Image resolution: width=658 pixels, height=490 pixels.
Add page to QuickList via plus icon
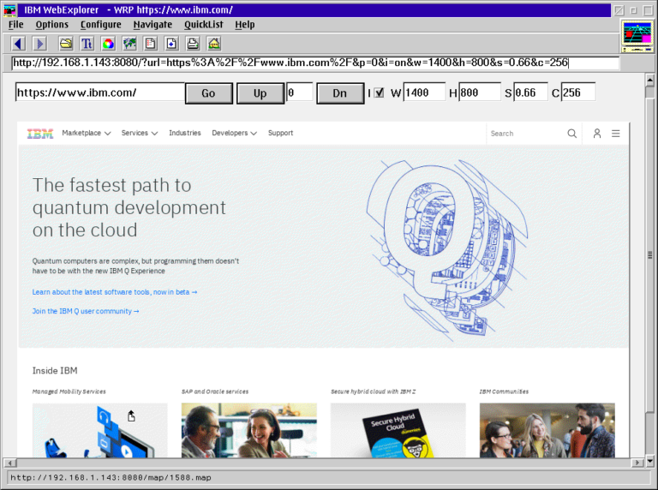click(171, 43)
